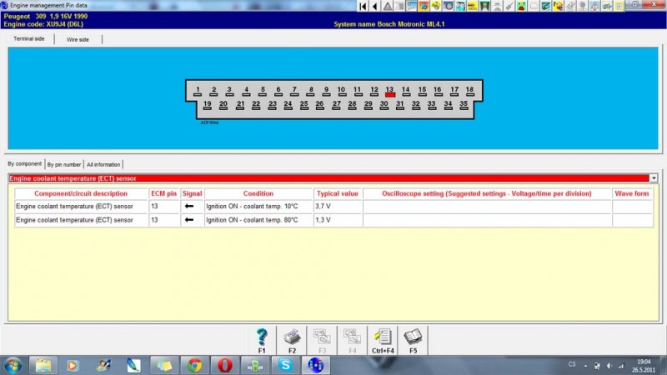Image resolution: width=667 pixels, height=375 pixels.
Task: Click the highlighted red pin 13 on connector
Action: pos(389,94)
